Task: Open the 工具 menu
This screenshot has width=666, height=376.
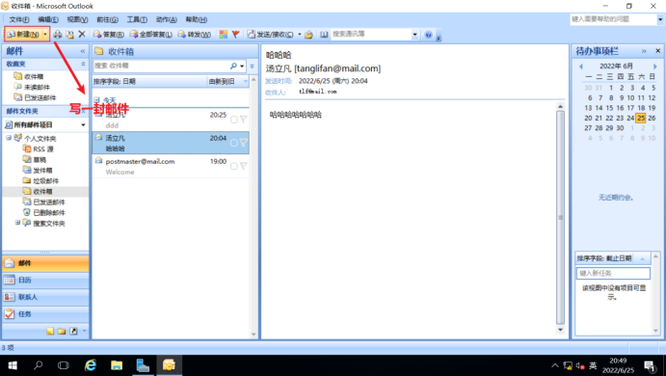Action: pyautogui.click(x=137, y=19)
